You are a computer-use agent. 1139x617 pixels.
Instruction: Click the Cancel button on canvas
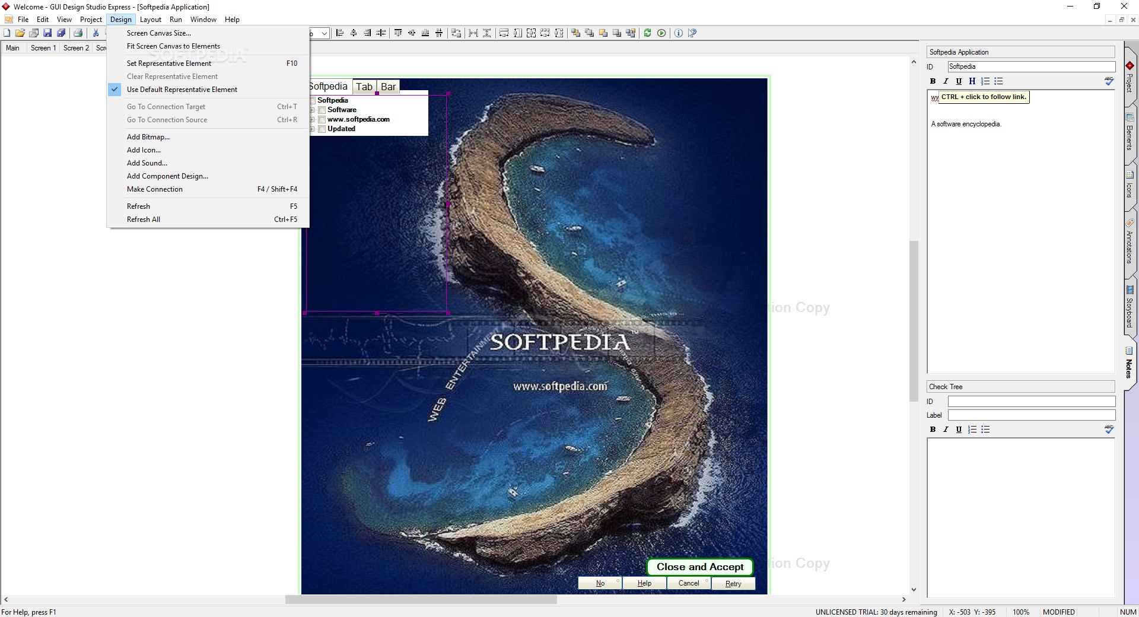tap(689, 584)
